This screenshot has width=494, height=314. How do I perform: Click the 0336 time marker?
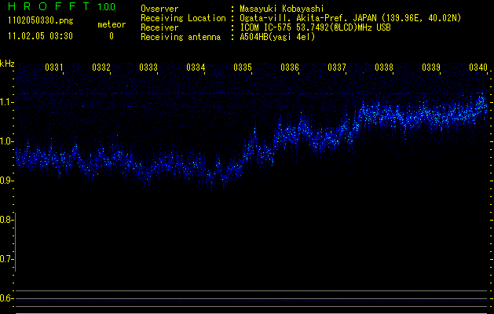coord(290,67)
